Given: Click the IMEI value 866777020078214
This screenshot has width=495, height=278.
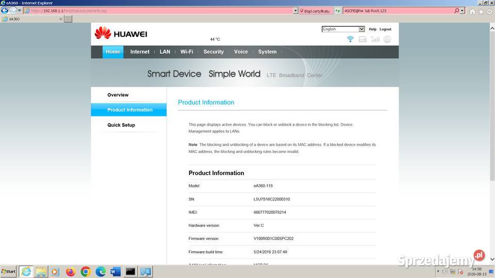Looking at the screenshot, I should point(270,213).
